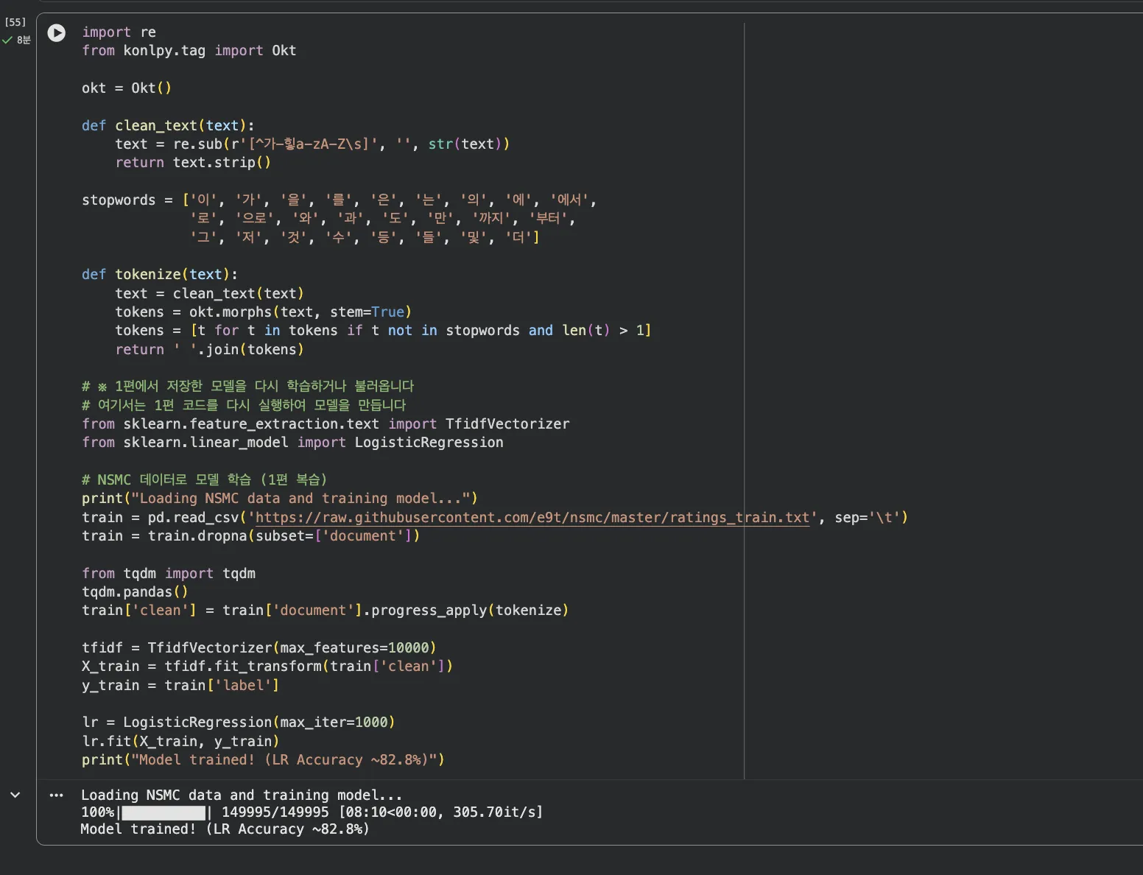Collapse the cell output with the chevron

tap(15, 795)
